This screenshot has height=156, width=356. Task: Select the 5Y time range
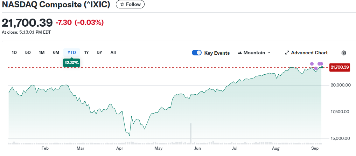pyautogui.click(x=99, y=53)
